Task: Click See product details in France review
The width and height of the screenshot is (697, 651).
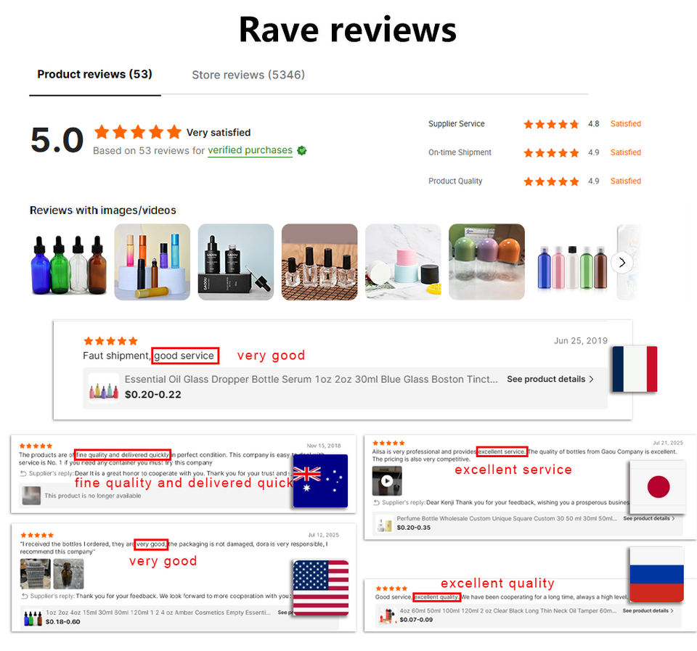Action: pos(550,379)
